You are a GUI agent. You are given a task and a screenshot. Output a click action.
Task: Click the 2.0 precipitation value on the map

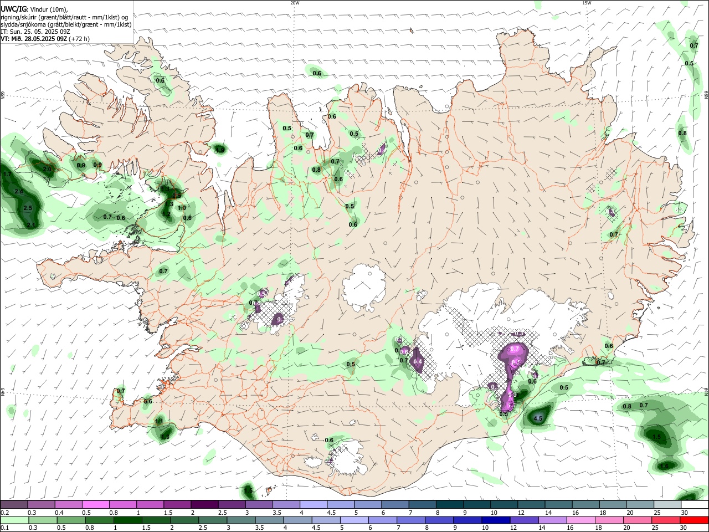[47, 169]
